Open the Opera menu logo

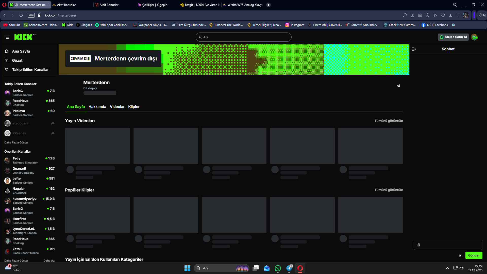[4, 5]
